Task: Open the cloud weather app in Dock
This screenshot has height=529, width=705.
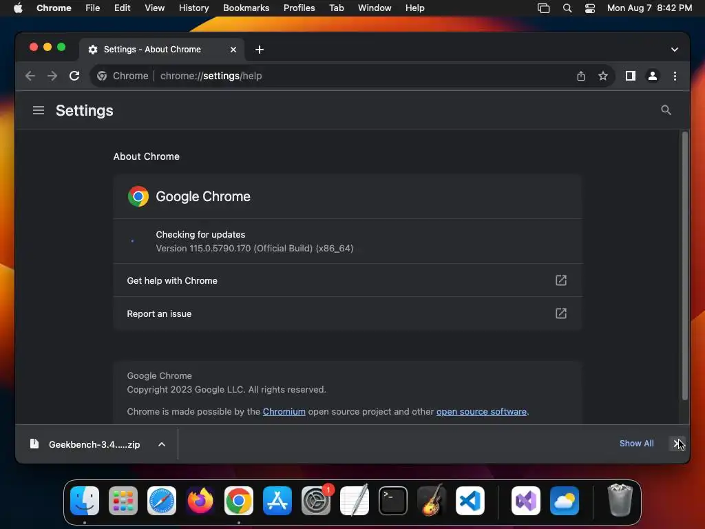Action: point(565,501)
